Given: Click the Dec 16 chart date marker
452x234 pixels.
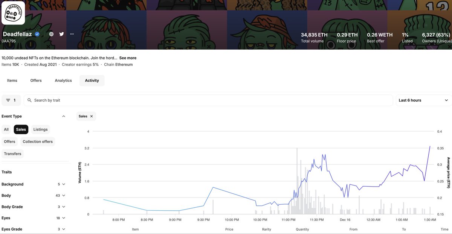Looking at the screenshot, I should point(345,220).
